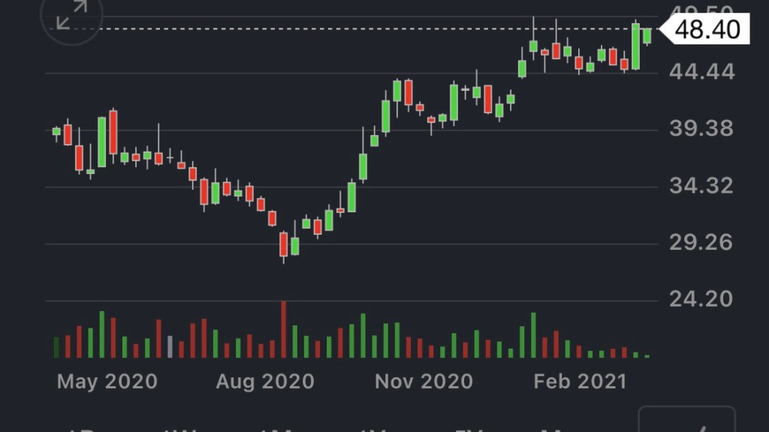Click the 39.38 price axis label
Viewport: 769px width, 432px height.
pos(702,129)
